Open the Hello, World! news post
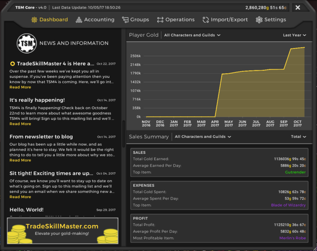The height and width of the screenshot is (251, 317). (x=26, y=210)
